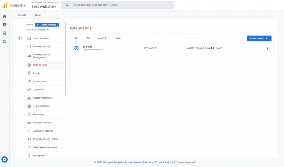Click the search bar at the top

tap(117, 5)
